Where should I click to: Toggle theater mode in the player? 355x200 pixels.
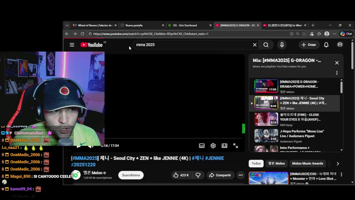tap(224, 146)
